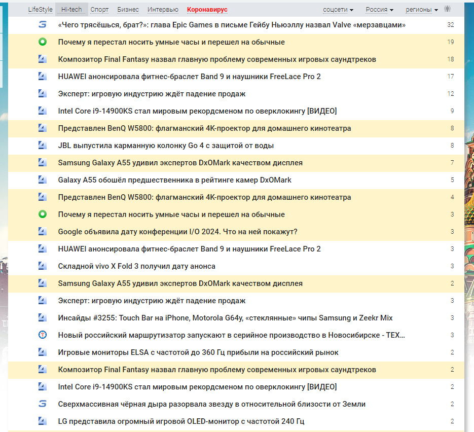Click icon beside LG OLED-монитор headline
This screenshot has width=474, height=432.
tap(43, 421)
